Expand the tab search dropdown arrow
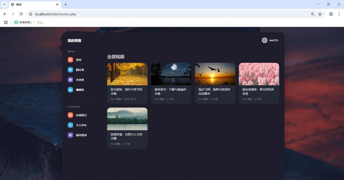344x180 pixels. click(x=4, y=4)
